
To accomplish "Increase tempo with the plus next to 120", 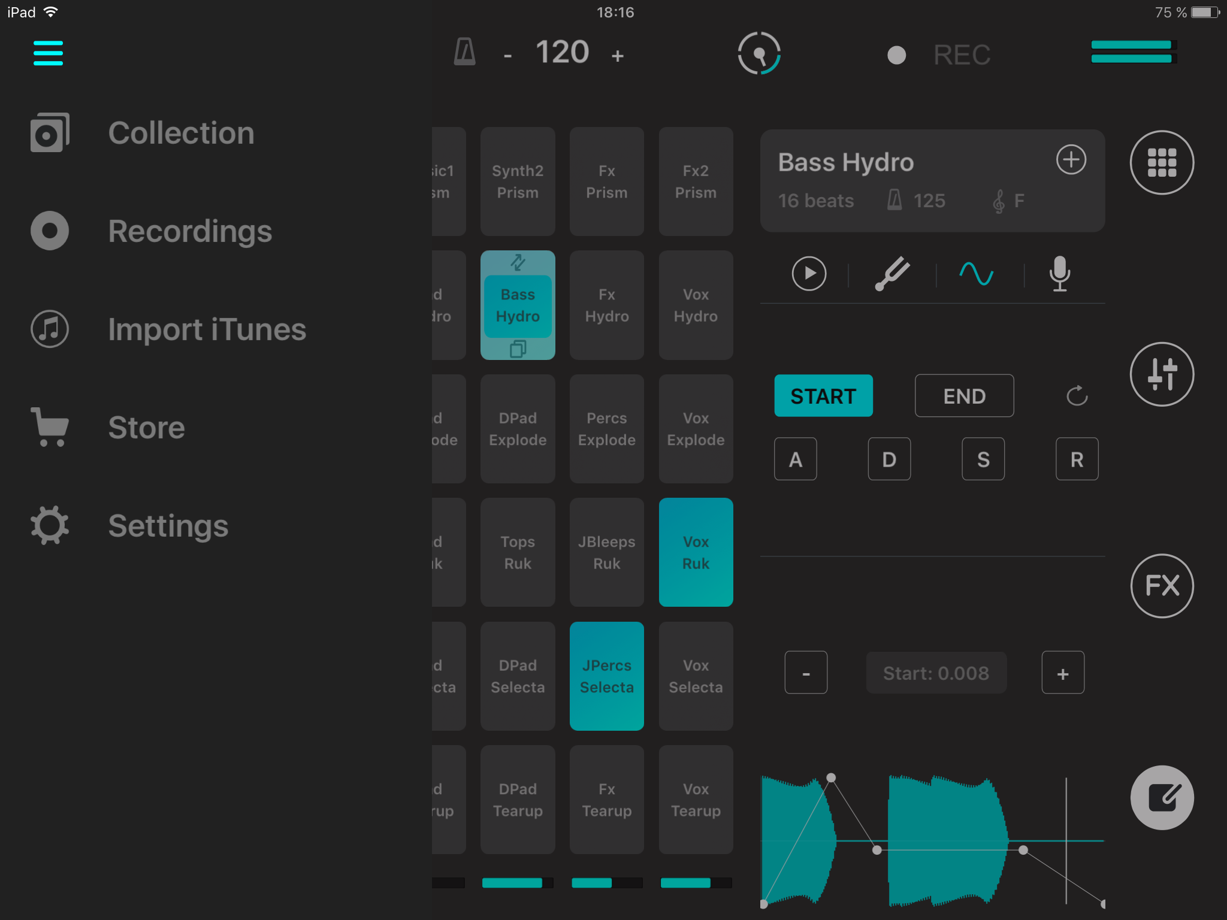I will 618,56.
